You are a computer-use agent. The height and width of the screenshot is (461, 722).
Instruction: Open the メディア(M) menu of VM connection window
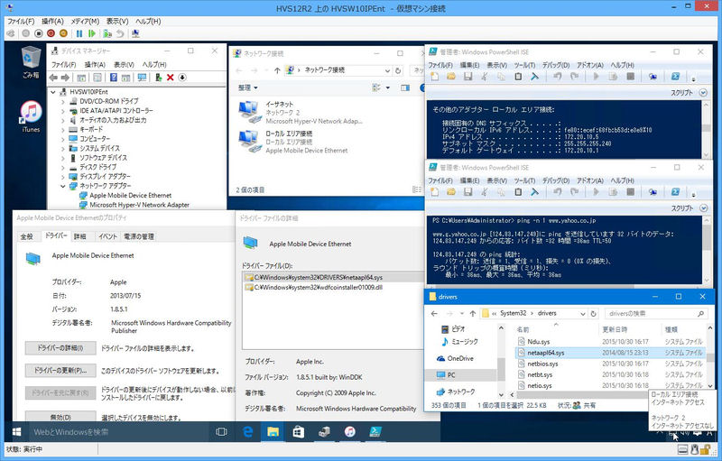(85, 21)
